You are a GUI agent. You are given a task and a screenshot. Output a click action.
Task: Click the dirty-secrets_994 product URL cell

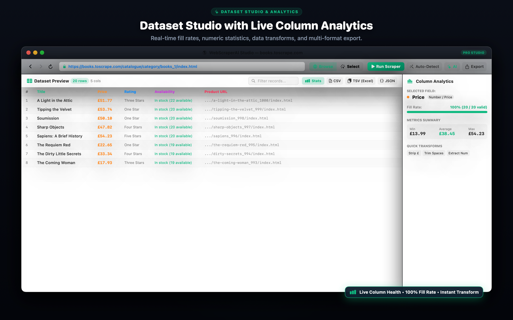[x=240, y=154]
